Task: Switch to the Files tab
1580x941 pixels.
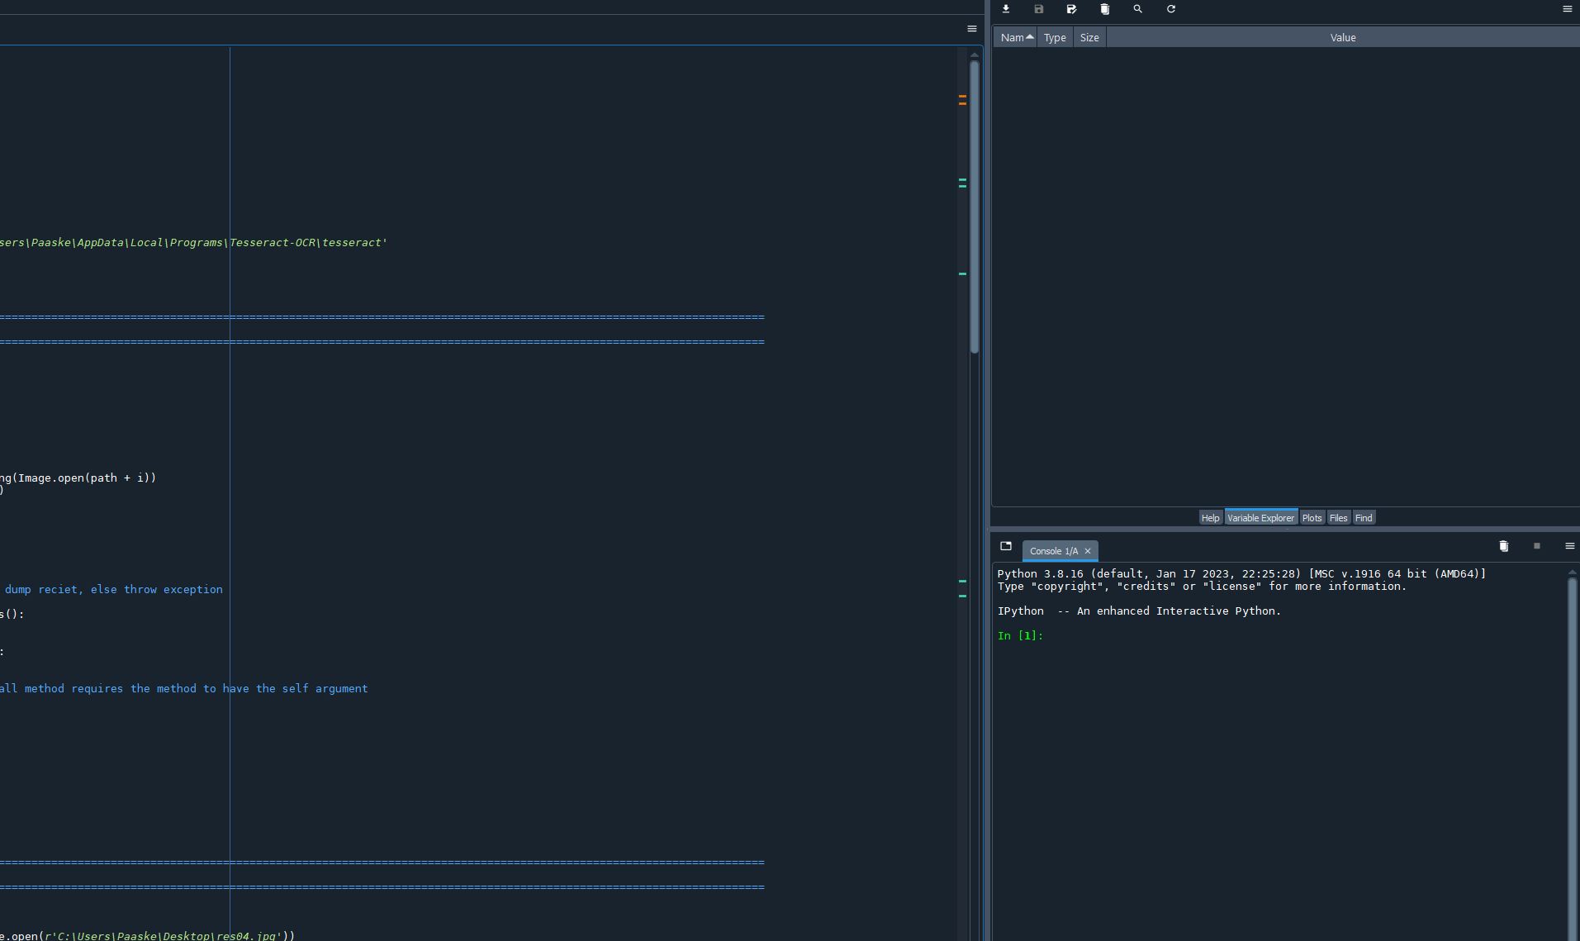Action: tap(1338, 517)
